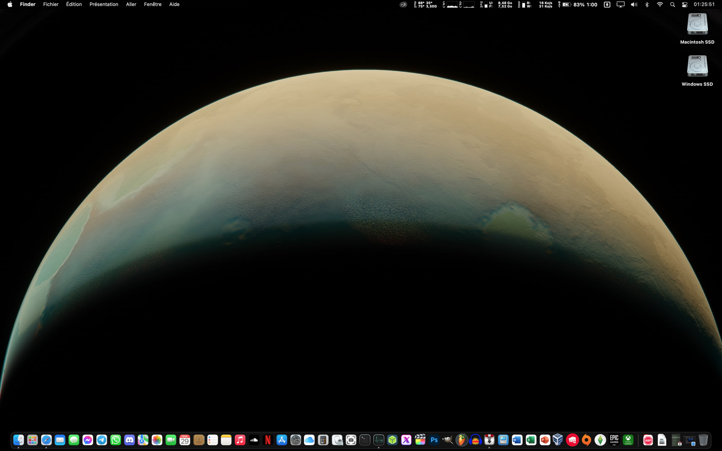722x451 pixels.
Task: Open Calendar showing 29 in Dock
Action: point(185,440)
